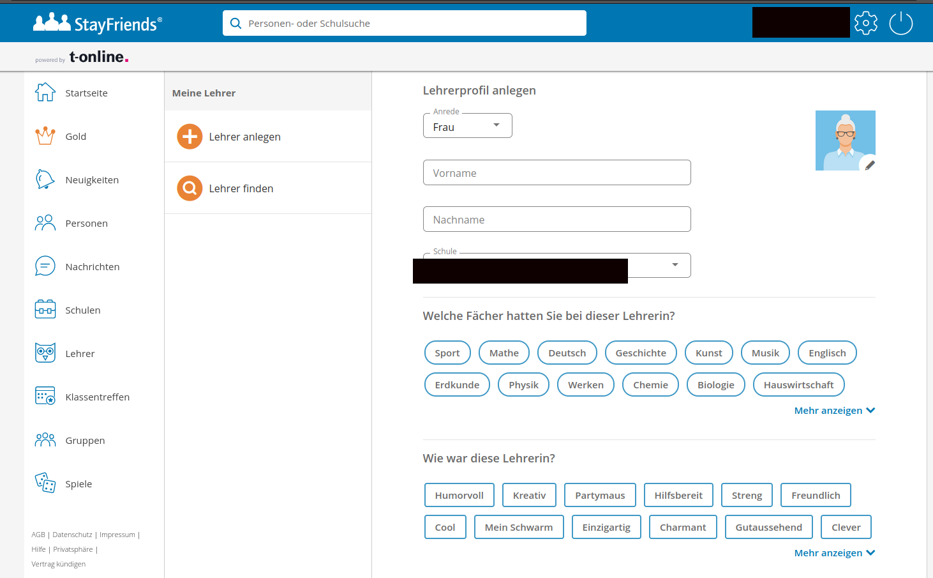Select the Freundlich trait

(816, 495)
